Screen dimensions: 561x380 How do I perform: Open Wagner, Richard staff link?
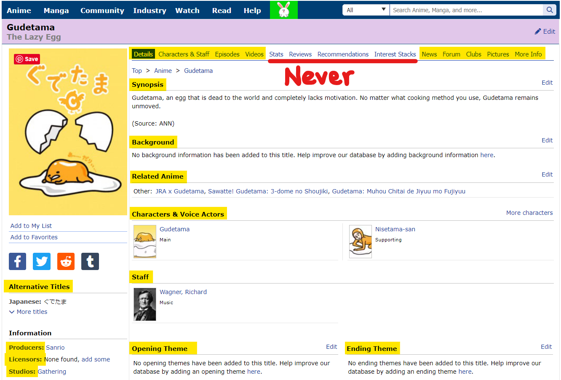point(183,292)
